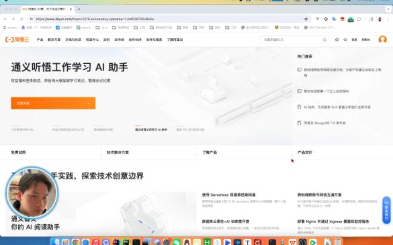Open the 支持与服务 navigation item
The width and height of the screenshot is (393, 245).
(x=154, y=40)
